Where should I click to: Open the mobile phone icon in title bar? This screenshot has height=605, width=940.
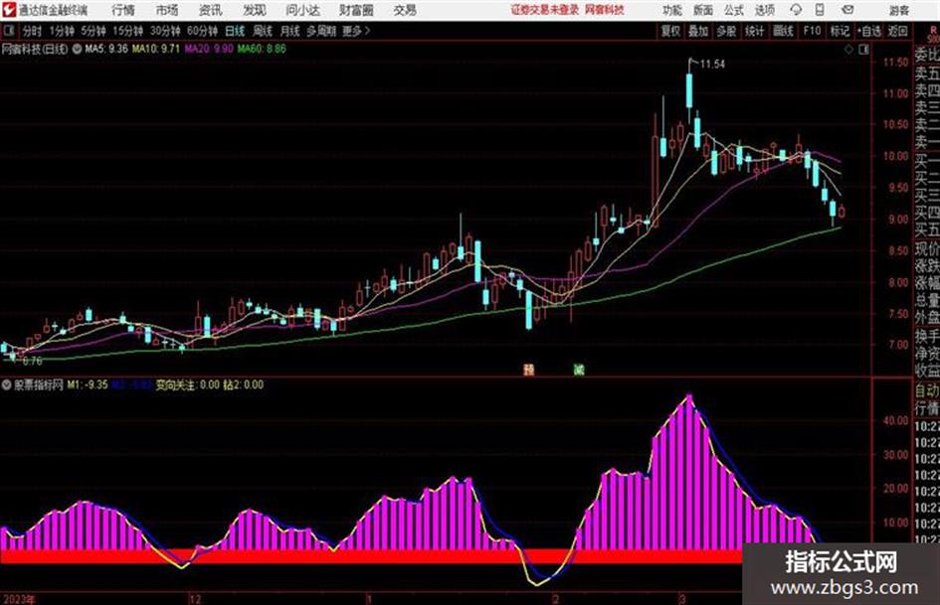(x=820, y=10)
